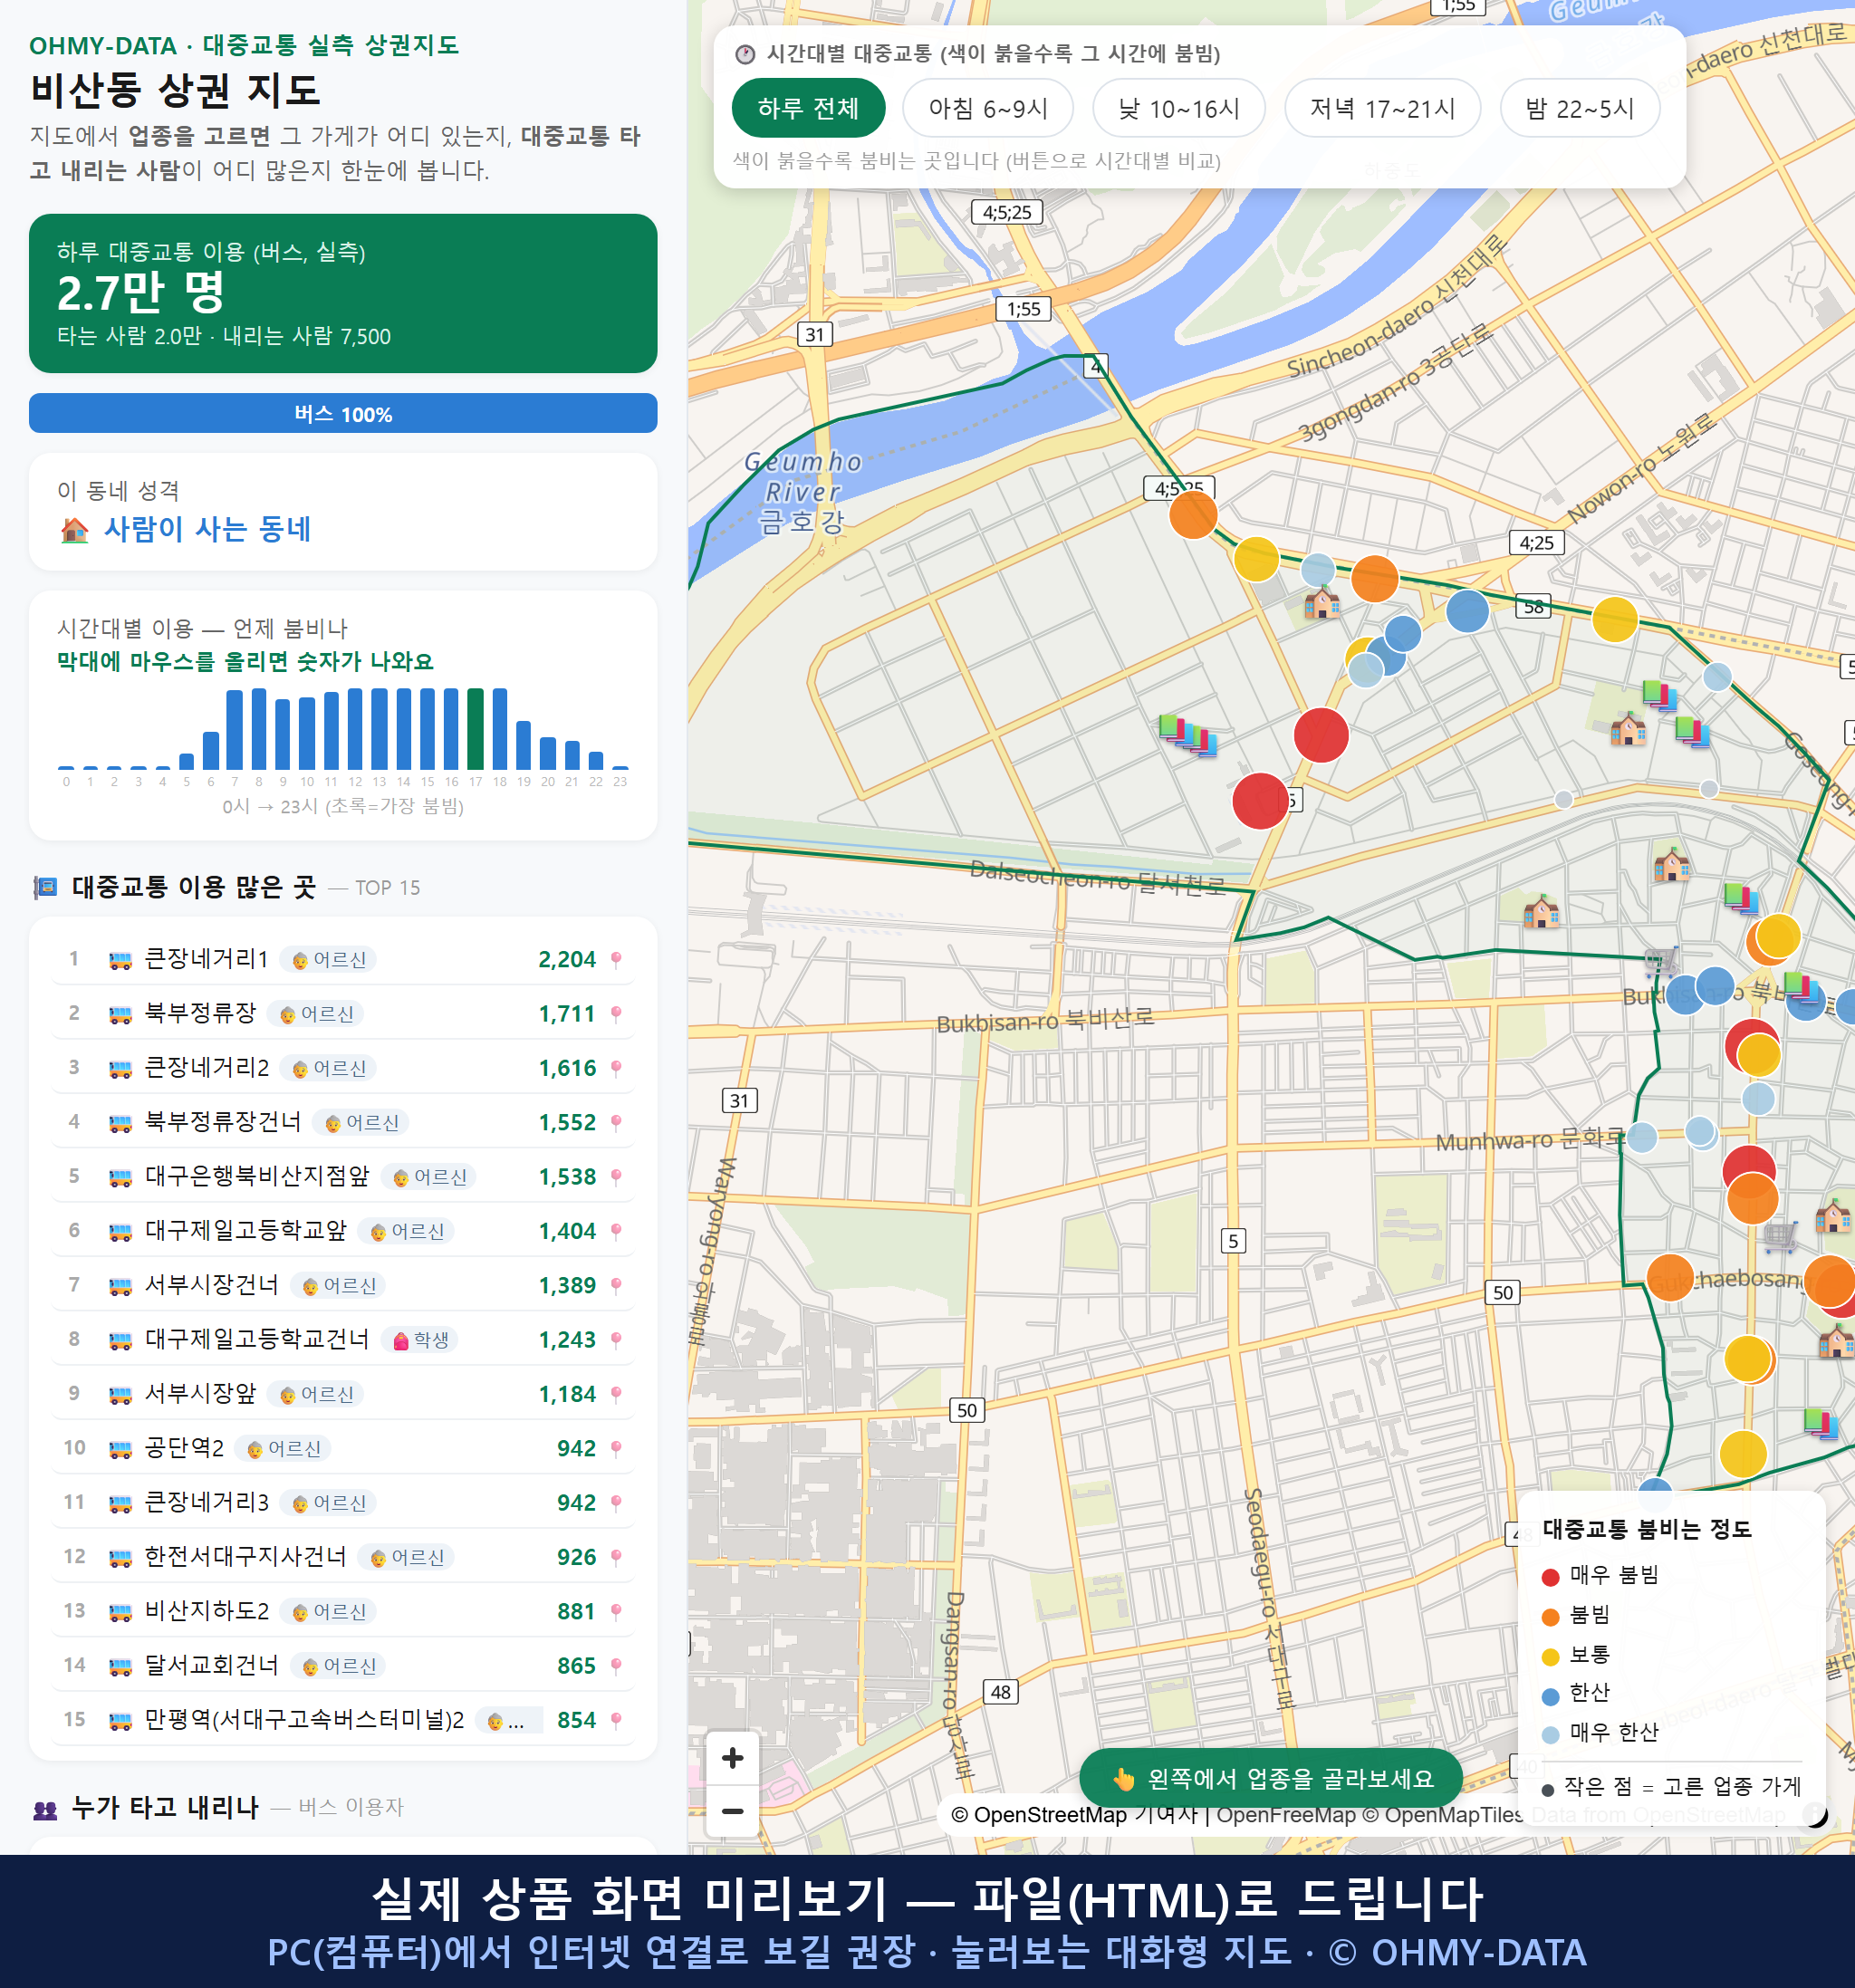Open the OpenFreeMap attribution link
Image resolution: width=1855 pixels, height=1988 pixels.
(x=1286, y=1815)
